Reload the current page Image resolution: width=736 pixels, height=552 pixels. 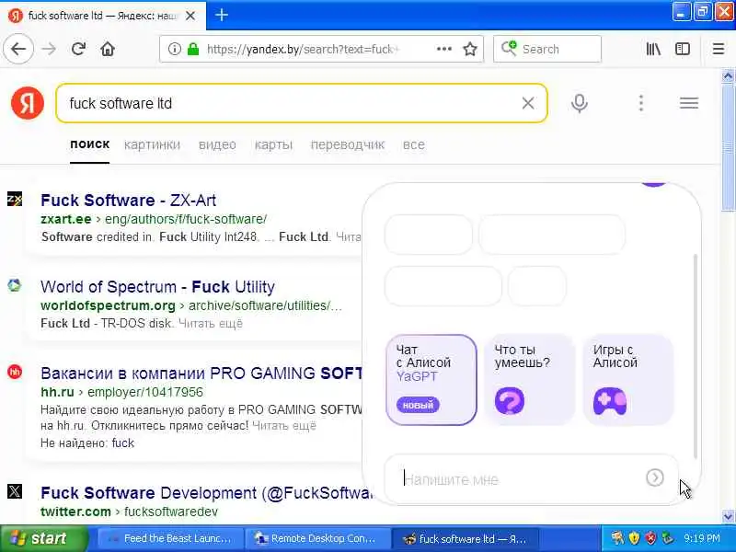[x=78, y=49]
